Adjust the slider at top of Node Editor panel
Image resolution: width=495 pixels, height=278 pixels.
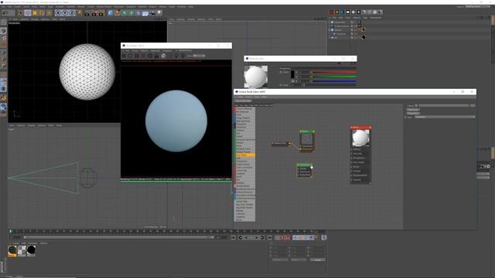coord(443,106)
